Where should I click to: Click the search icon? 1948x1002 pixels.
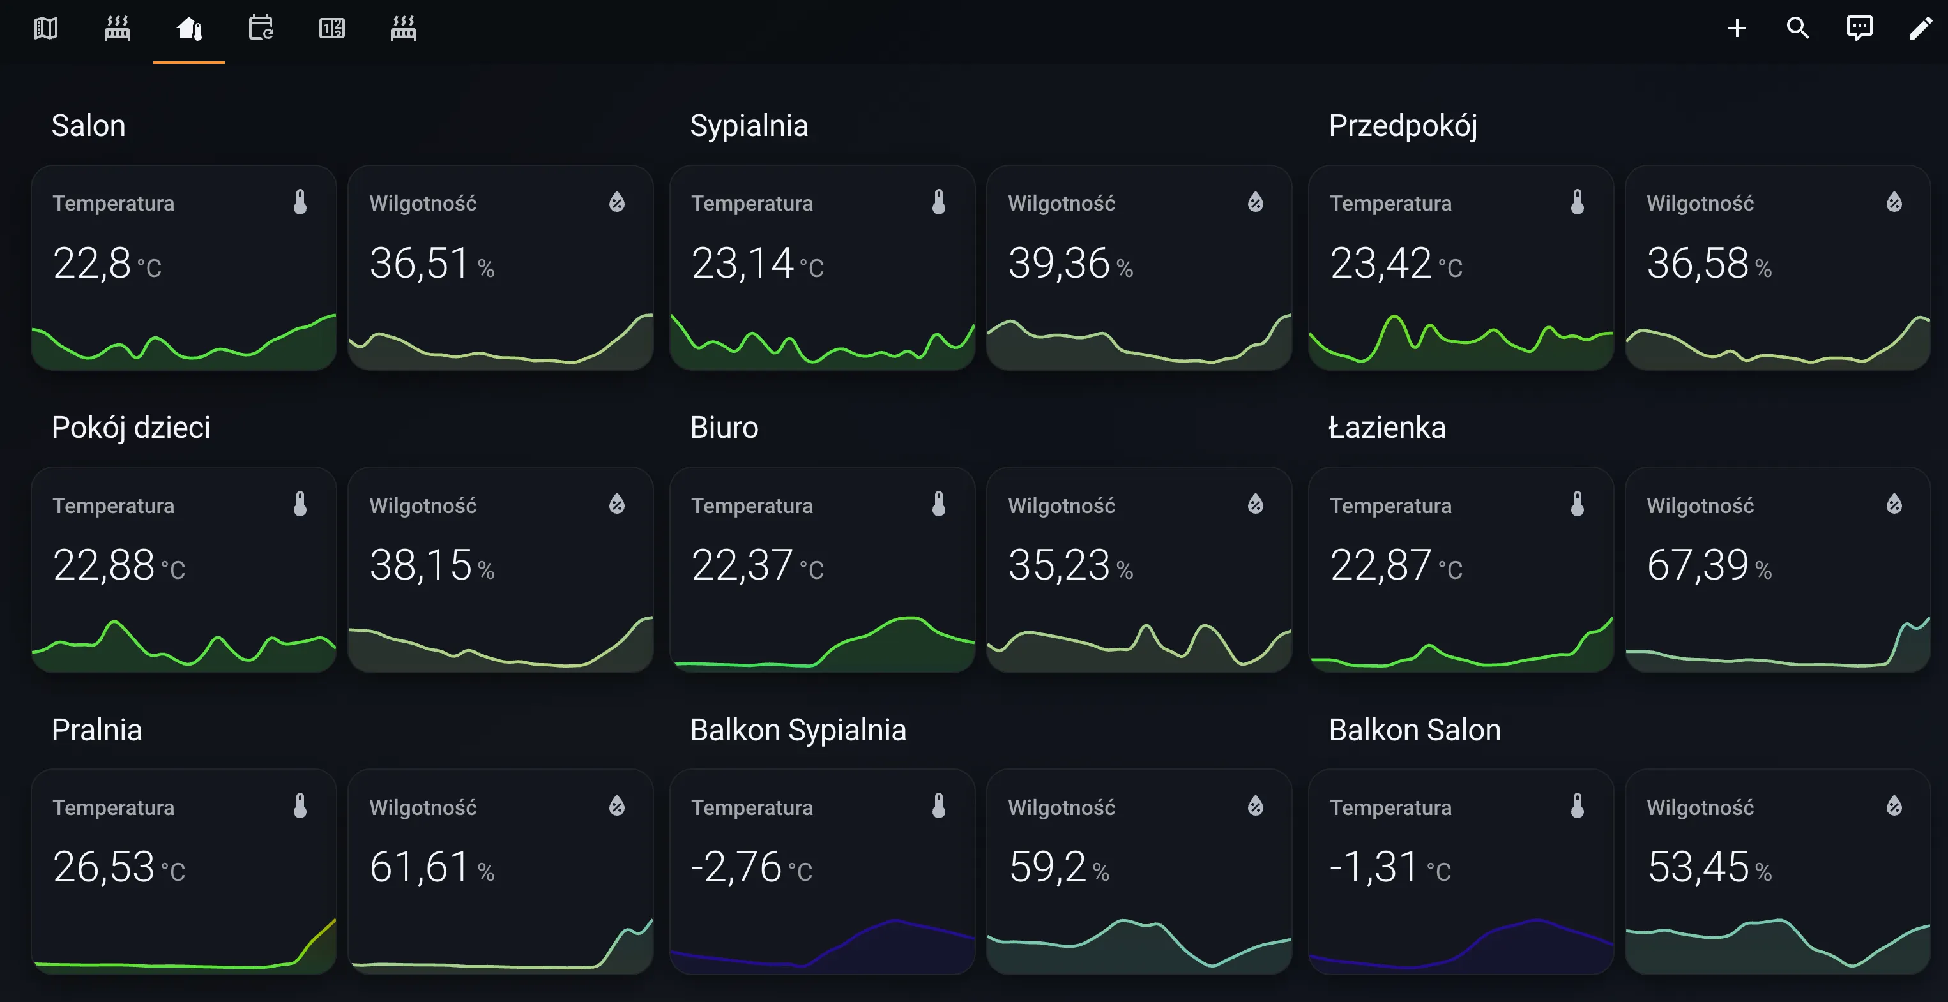(x=1799, y=28)
